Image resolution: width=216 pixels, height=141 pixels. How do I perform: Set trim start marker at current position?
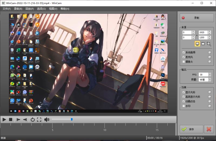click(18, 119)
